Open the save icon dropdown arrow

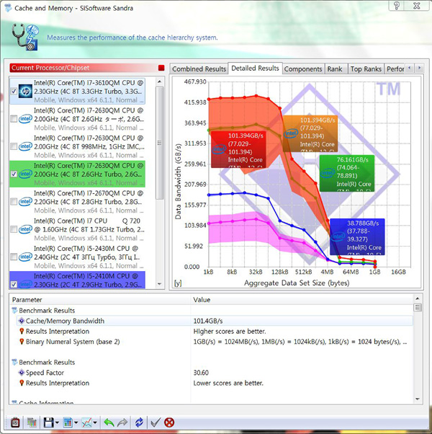[57, 423]
